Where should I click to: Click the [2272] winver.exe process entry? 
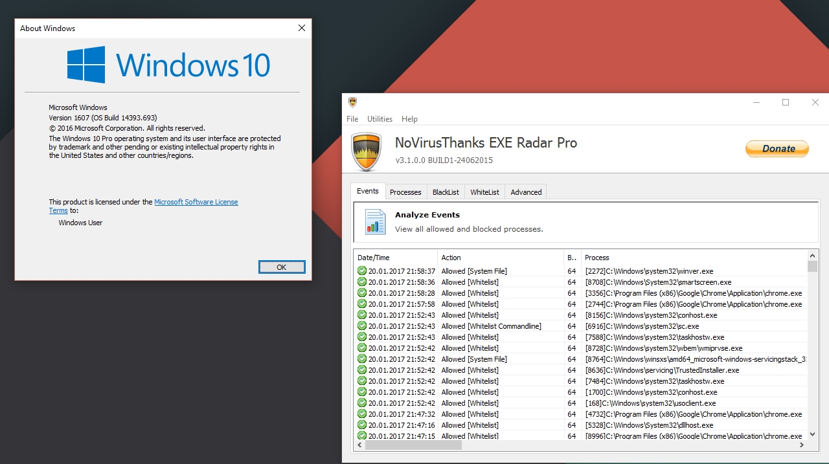pyautogui.click(x=649, y=271)
